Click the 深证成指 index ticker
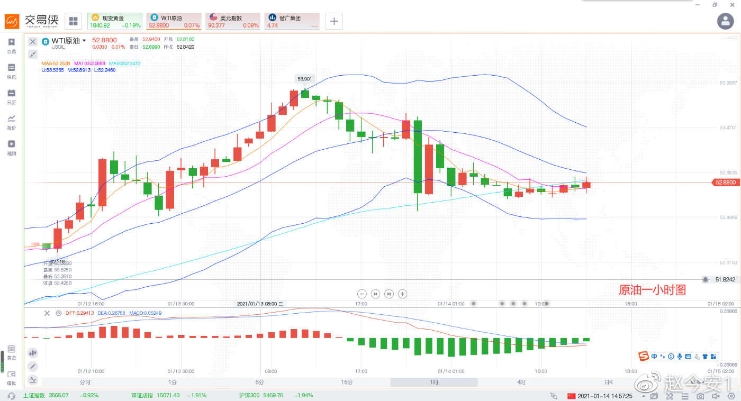The image size is (741, 401). (x=169, y=395)
